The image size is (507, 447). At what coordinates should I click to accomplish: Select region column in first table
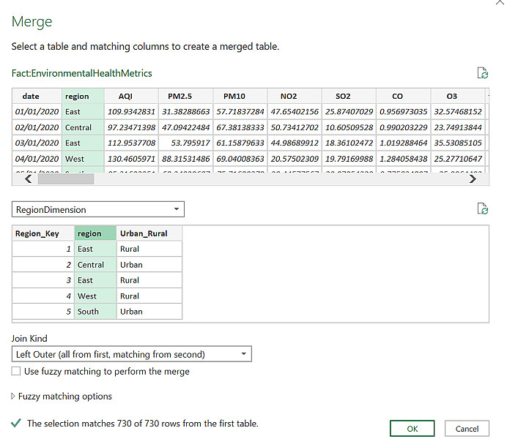click(x=77, y=97)
